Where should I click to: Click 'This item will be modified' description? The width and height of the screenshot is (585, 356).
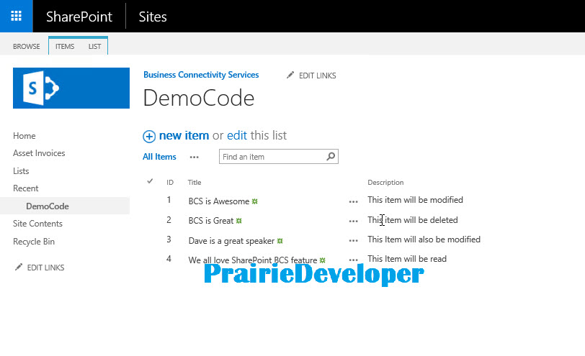[415, 200]
